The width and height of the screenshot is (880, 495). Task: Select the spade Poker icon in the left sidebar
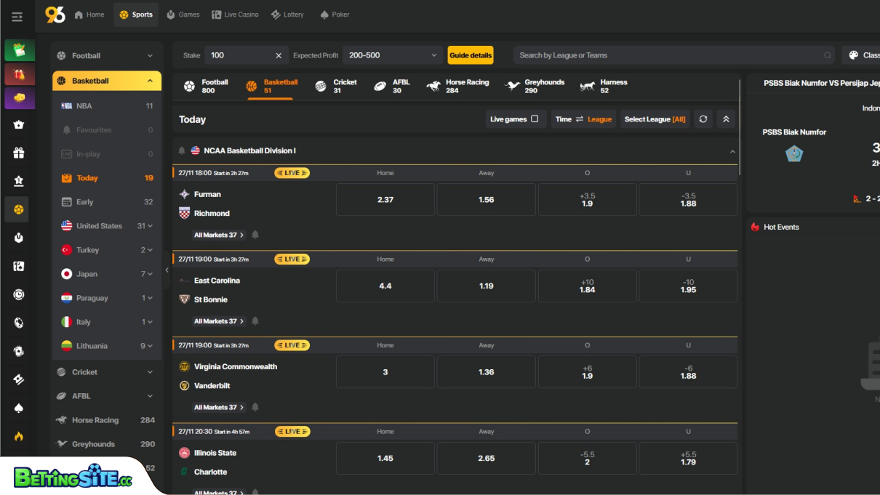(18, 408)
